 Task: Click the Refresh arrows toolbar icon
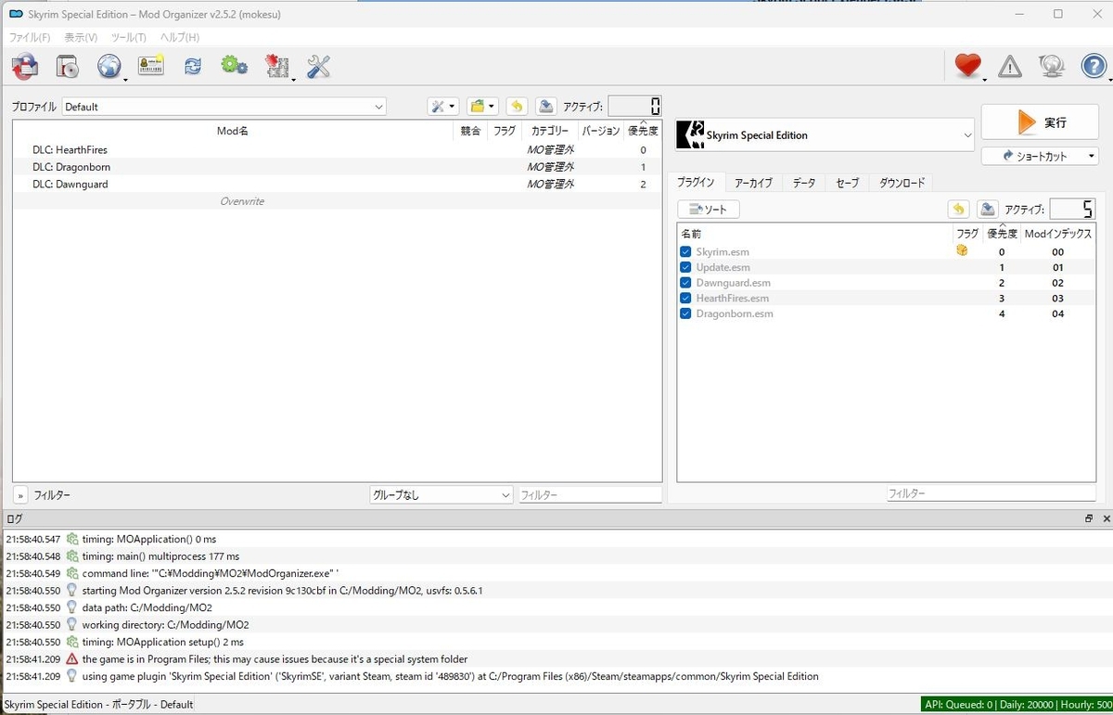point(193,66)
